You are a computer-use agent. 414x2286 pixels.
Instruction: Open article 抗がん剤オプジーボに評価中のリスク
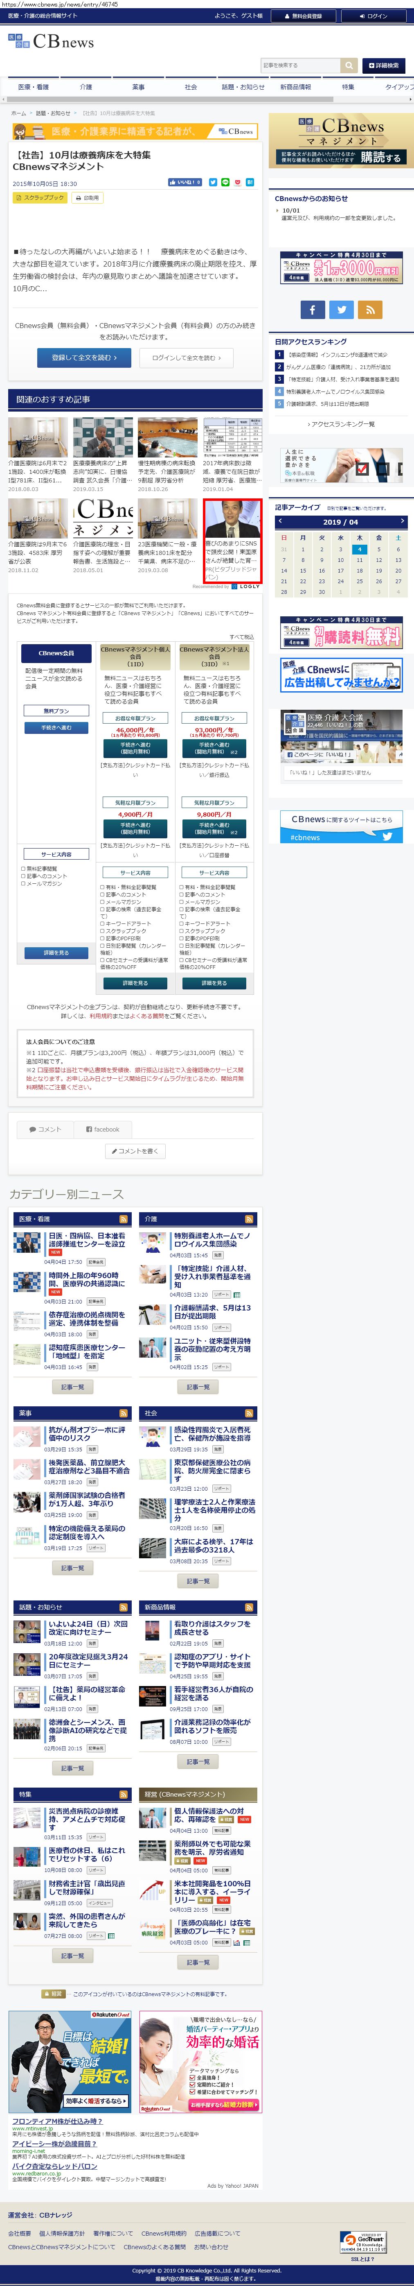tap(87, 1435)
